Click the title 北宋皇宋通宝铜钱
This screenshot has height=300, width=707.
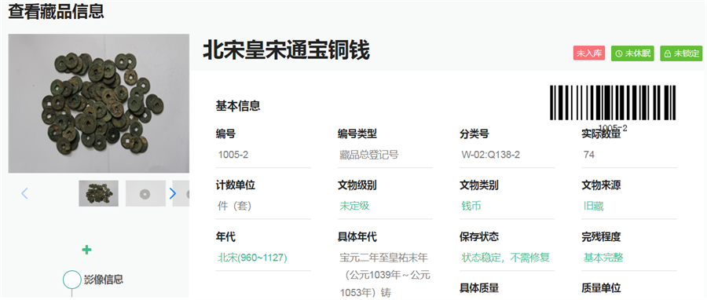[x=286, y=50]
